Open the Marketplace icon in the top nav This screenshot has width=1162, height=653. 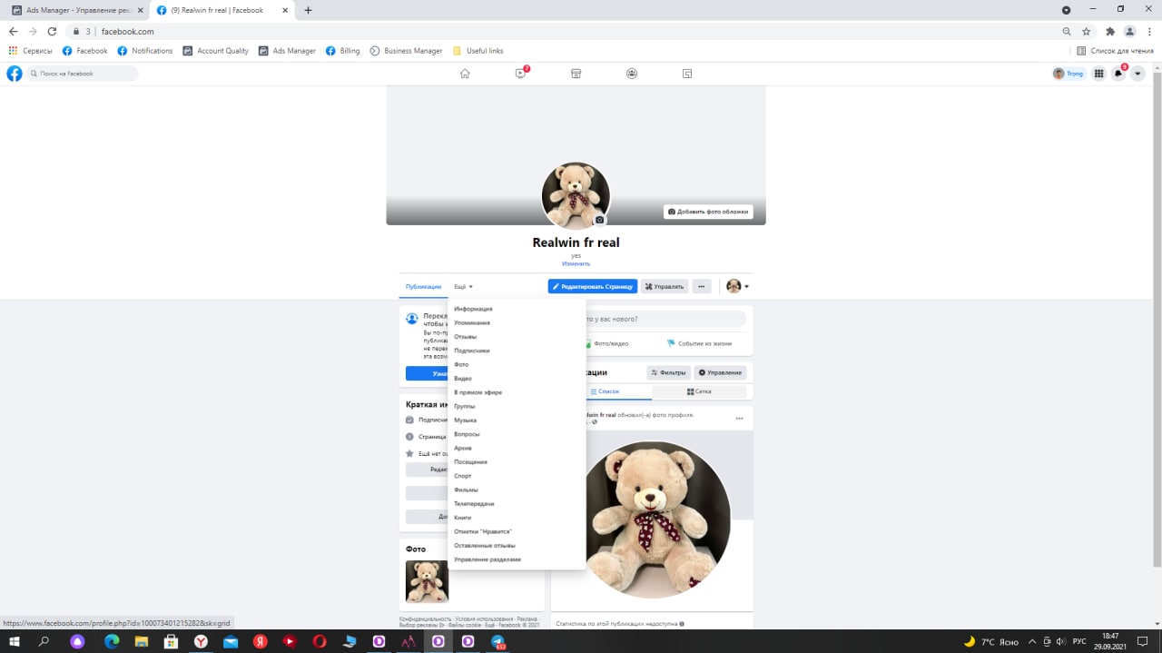point(576,74)
